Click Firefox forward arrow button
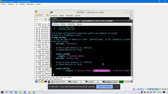This screenshot has height=94, width=168. [x=41, y=20]
